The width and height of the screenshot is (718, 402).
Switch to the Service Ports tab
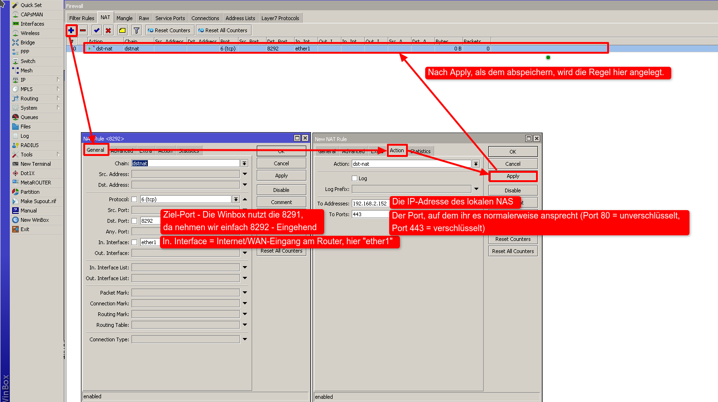170,18
